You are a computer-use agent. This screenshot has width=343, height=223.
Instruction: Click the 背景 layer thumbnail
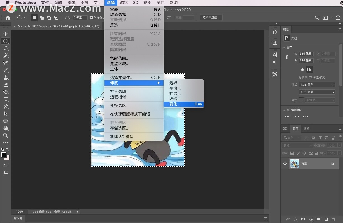click(x=295, y=164)
